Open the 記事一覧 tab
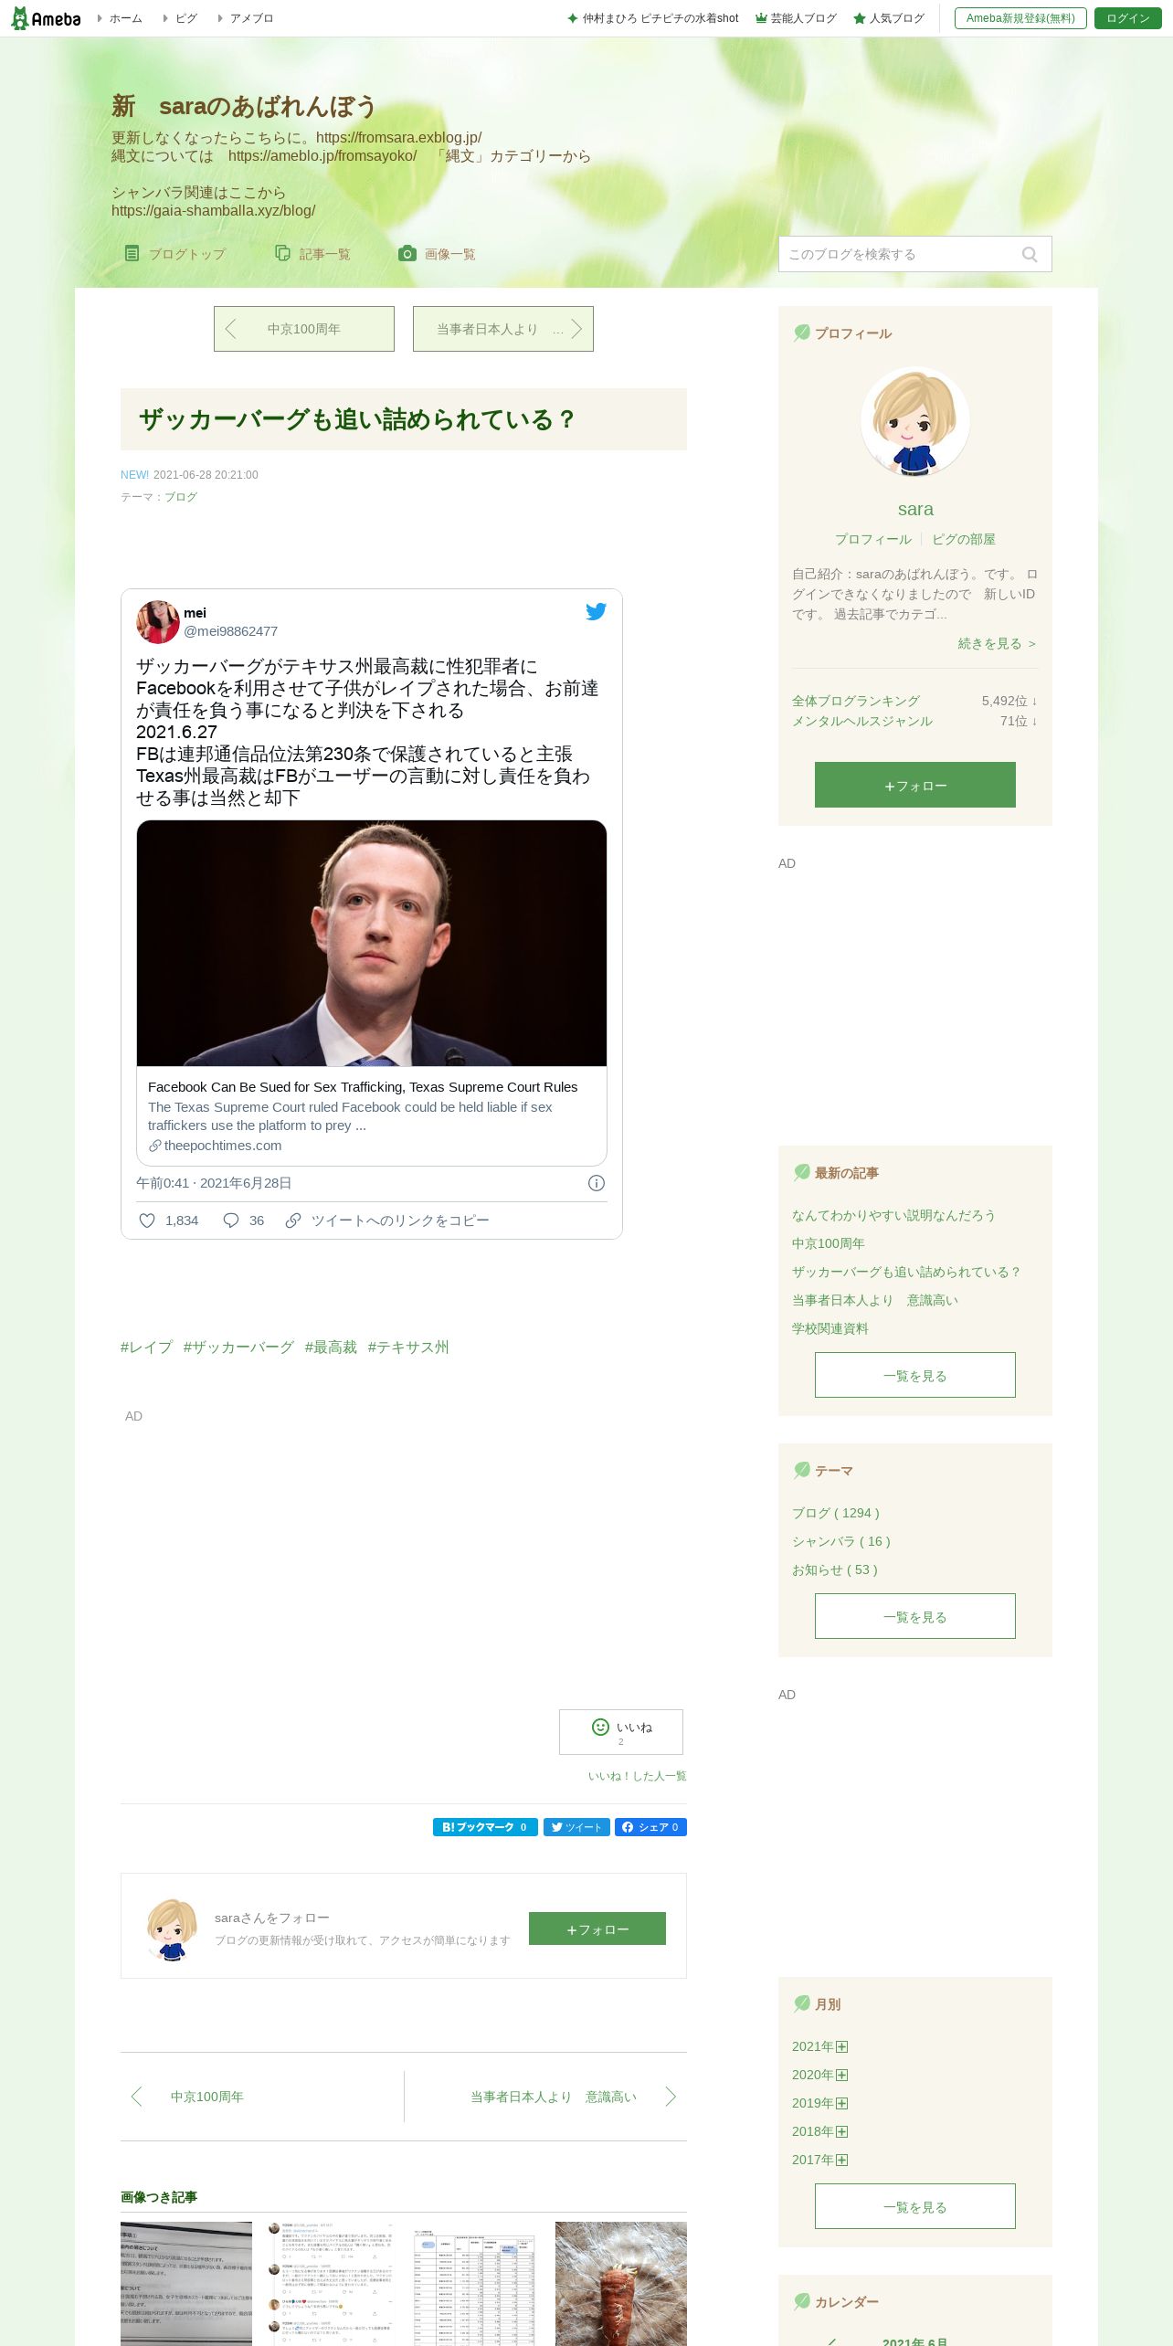This screenshot has width=1173, height=2346. click(x=312, y=254)
